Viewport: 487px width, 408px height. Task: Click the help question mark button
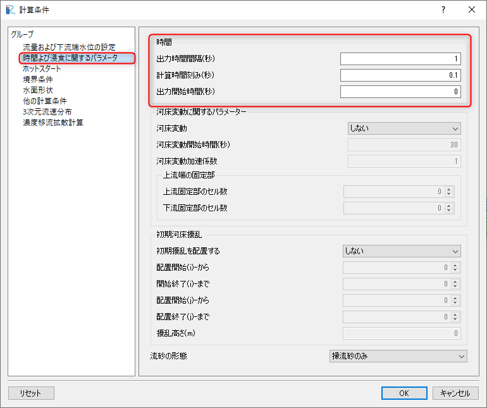(443, 9)
